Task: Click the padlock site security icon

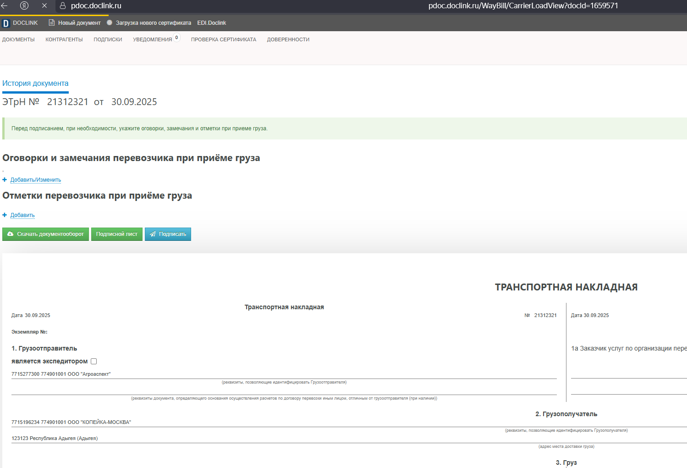Action: pyautogui.click(x=63, y=6)
